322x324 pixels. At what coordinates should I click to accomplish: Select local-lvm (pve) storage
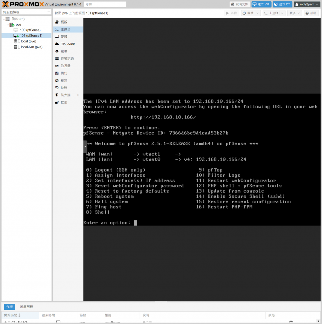click(32, 47)
